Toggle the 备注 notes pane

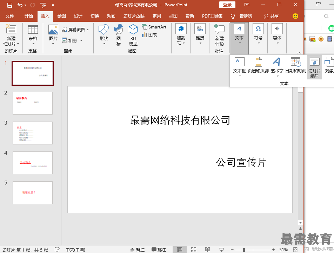point(138,249)
